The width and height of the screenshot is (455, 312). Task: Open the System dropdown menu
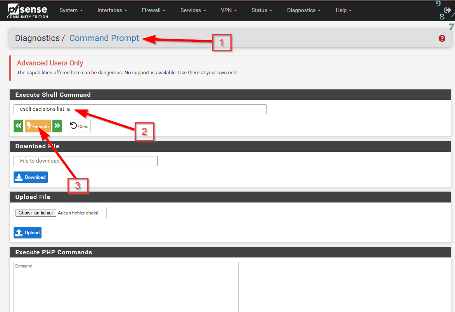(71, 10)
